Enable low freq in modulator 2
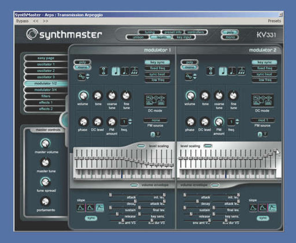This screenshot has height=243, width=296. [x=265, y=80]
